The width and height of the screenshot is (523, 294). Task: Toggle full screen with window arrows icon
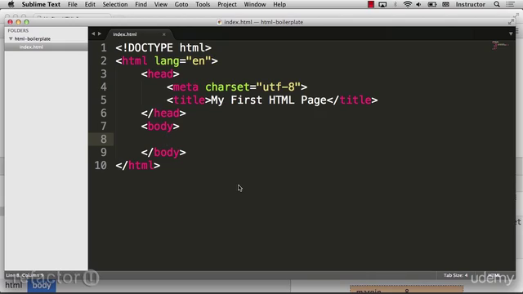511,22
